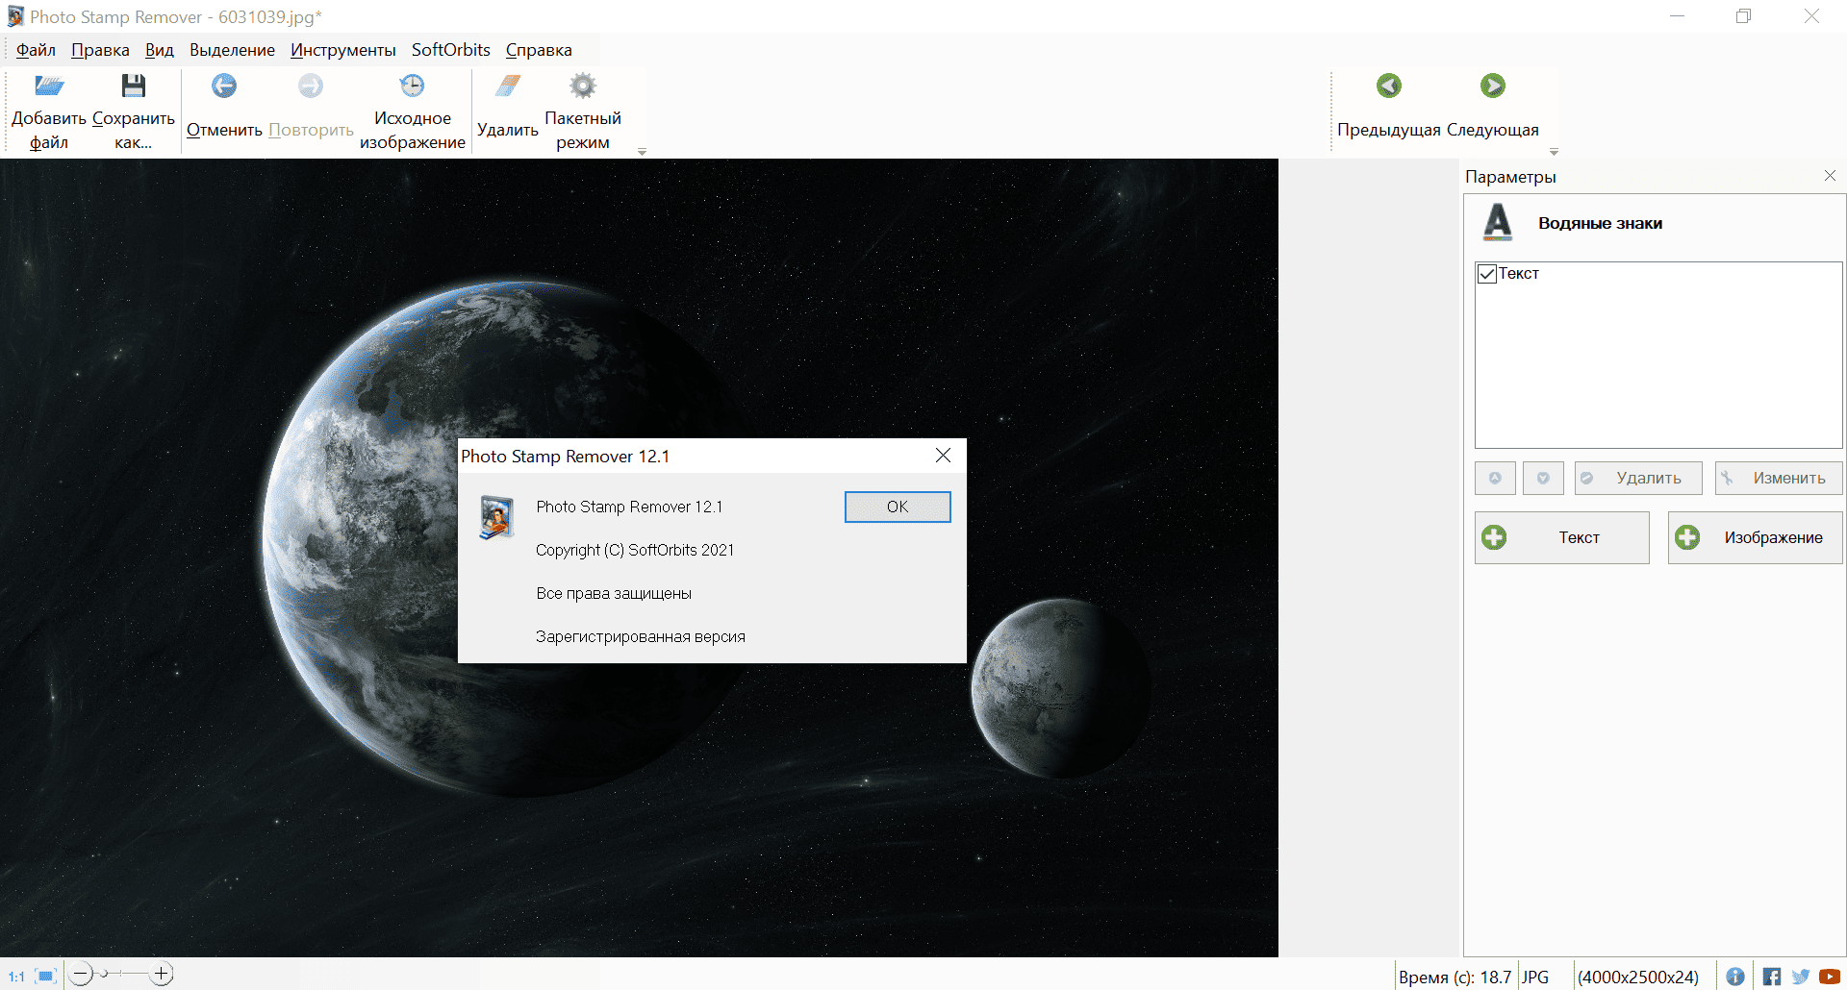
Task: Open the Инструменты menu
Action: pos(342,50)
